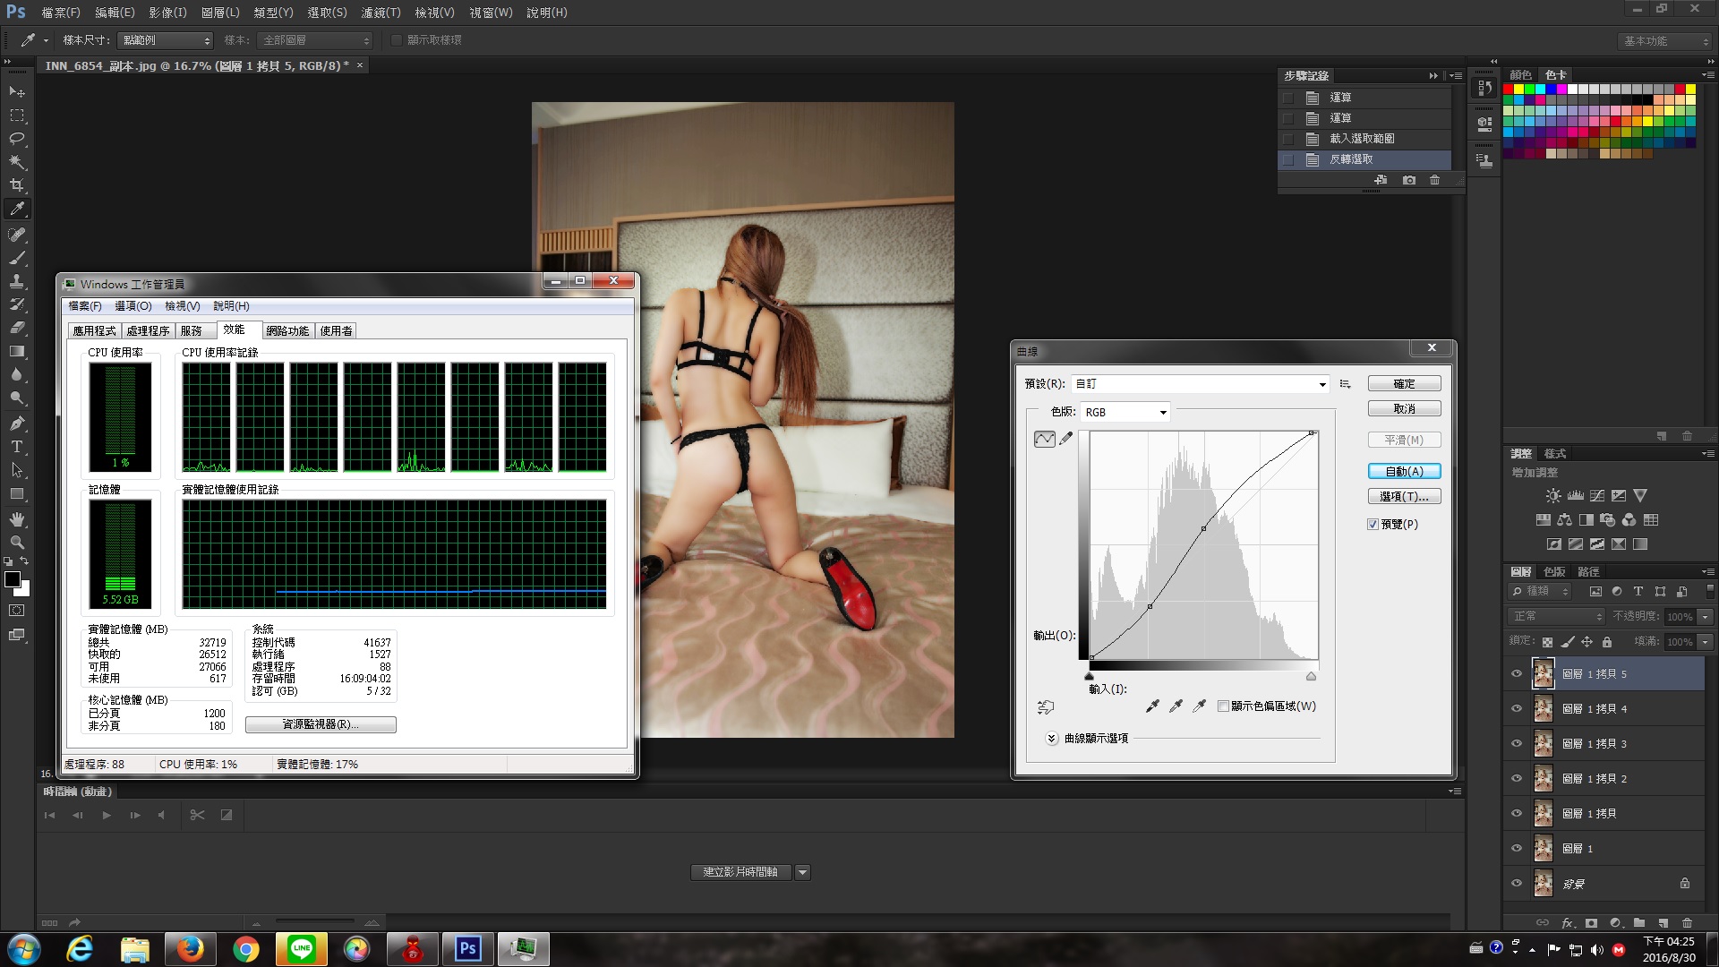
Task: Open the 預設 preset dropdown in Curves
Action: pyautogui.click(x=1200, y=384)
